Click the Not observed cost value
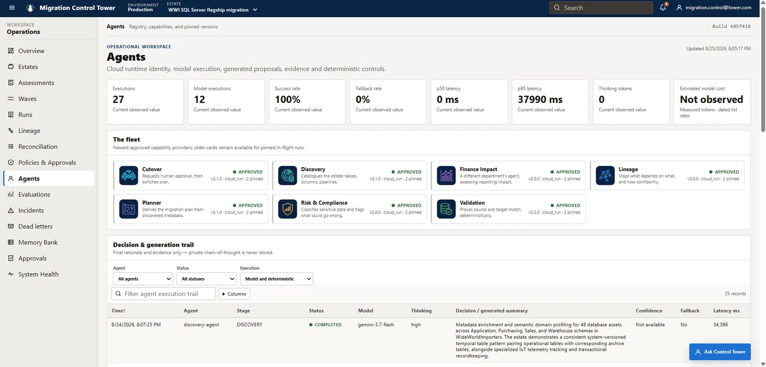766x367 pixels. 711,99
